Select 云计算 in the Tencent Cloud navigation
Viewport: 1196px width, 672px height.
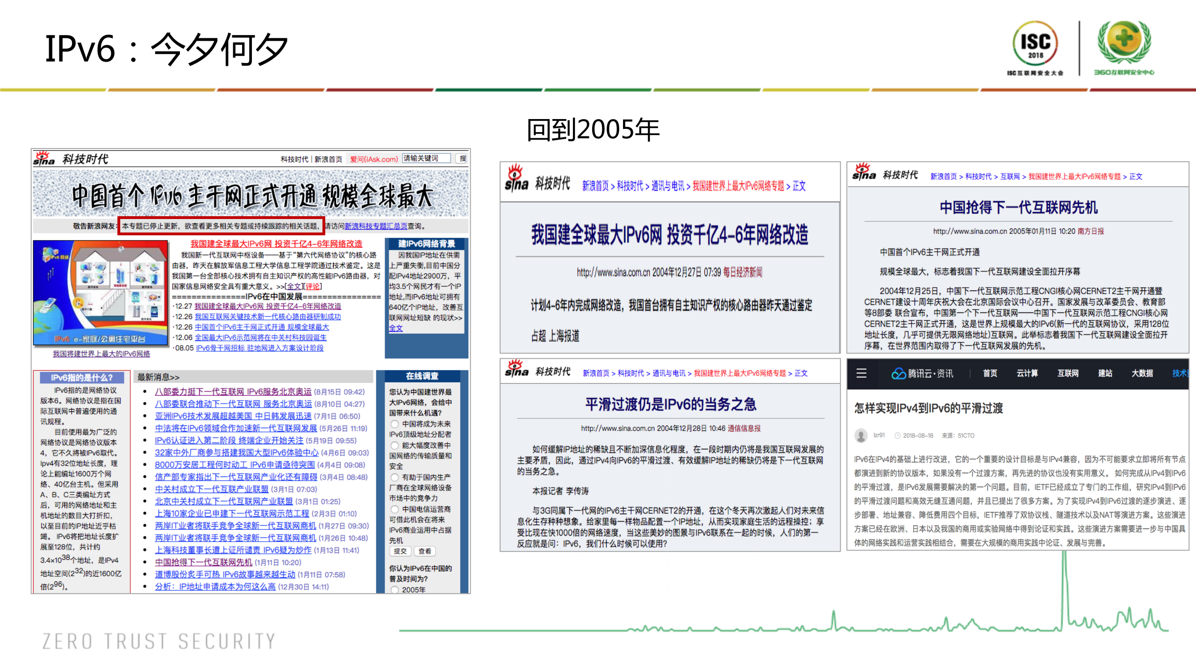(x=1028, y=374)
